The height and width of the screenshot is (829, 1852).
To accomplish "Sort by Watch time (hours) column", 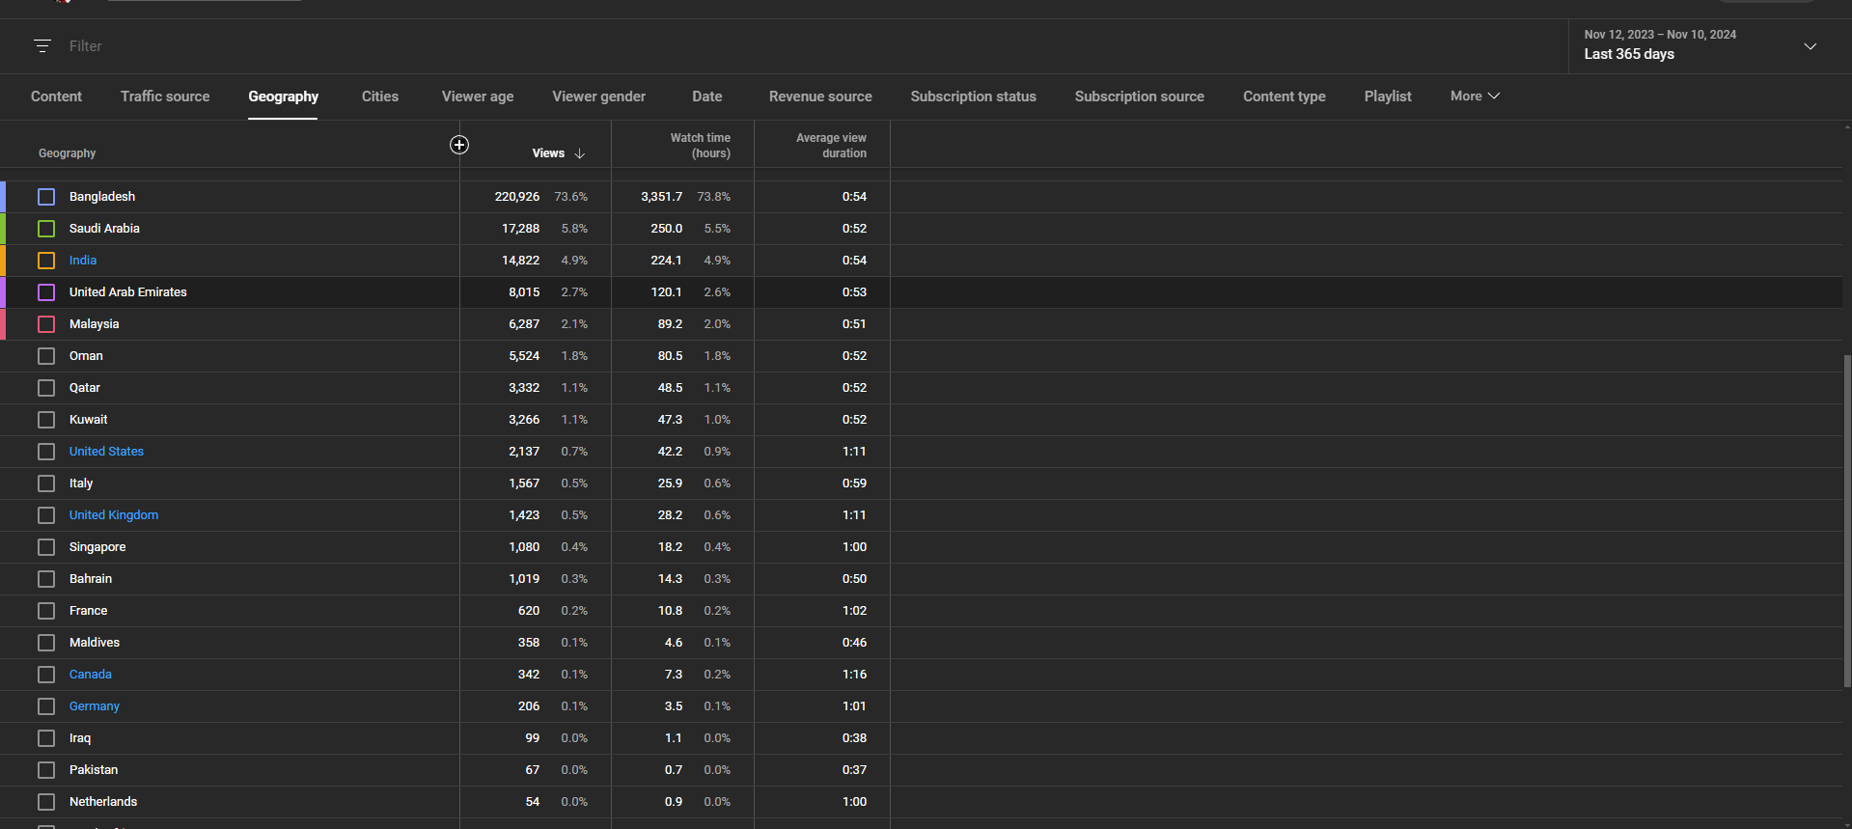I will [700, 146].
